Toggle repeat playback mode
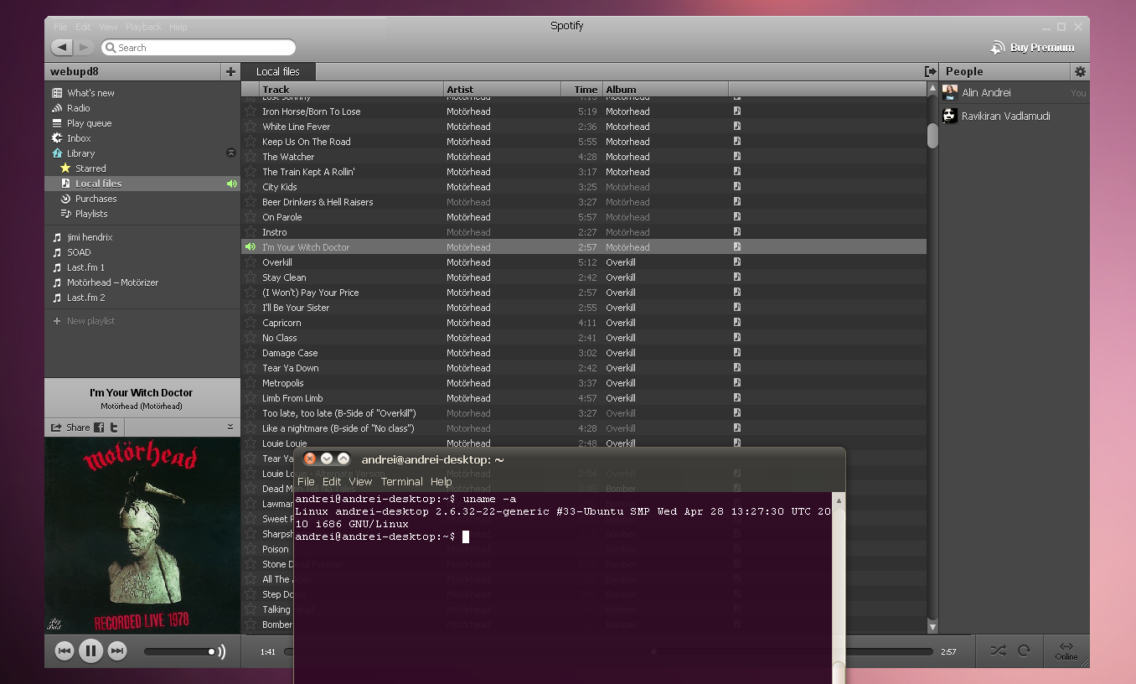The width and height of the screenshot is (1136, 684). tap(1024, 650)
